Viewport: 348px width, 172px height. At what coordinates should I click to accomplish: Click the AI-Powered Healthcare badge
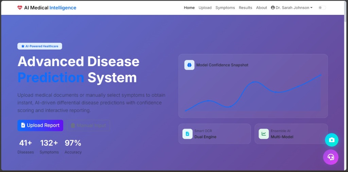pos(40,46)
